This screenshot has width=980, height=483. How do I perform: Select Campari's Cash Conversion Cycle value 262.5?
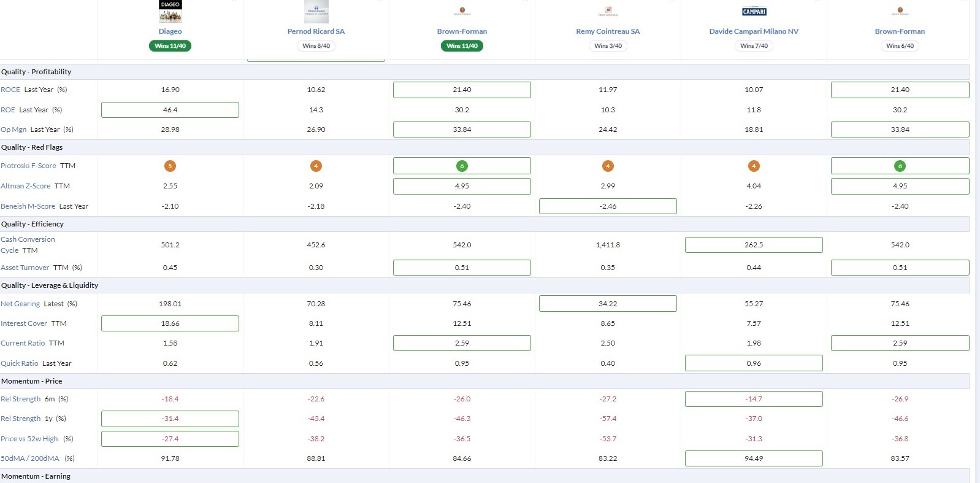click(x=754, y=245)
